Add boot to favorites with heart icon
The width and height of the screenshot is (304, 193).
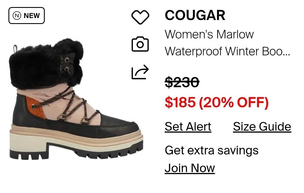click(x=140, y=17)
